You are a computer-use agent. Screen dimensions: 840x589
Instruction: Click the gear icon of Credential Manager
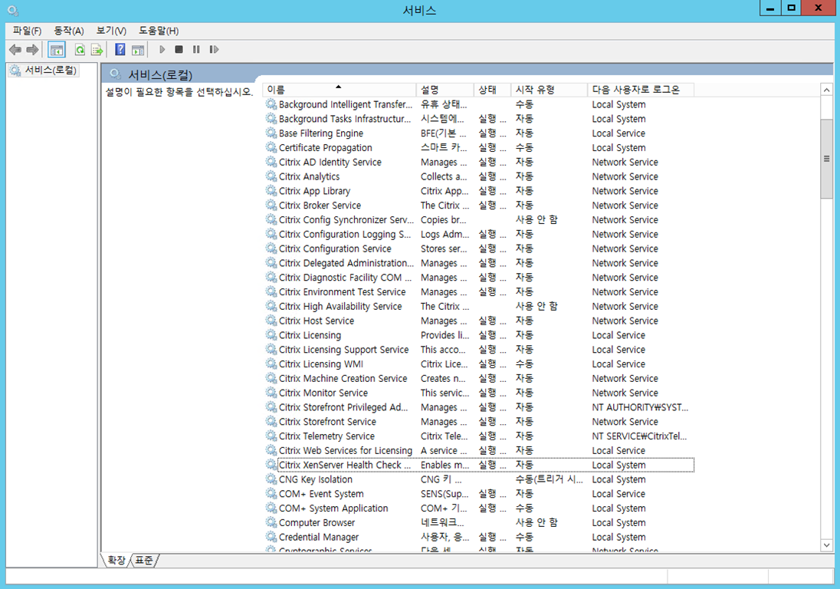coord(271,537)
